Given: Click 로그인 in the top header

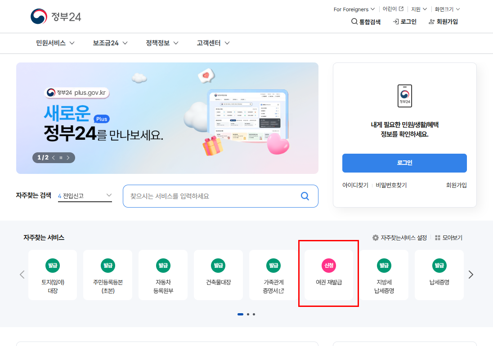Looking at the screenshot, I should pyautogui.click(x=405, y=22).
